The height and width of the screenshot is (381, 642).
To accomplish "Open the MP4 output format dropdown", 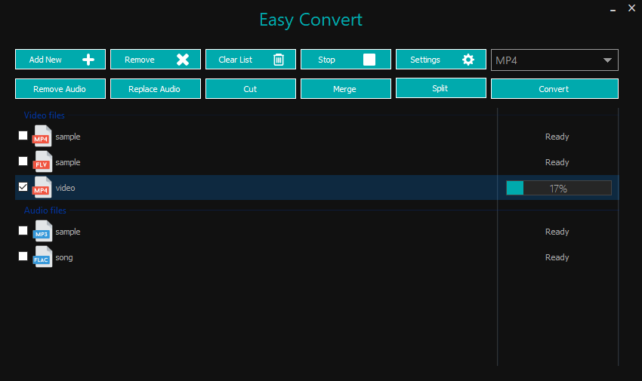I will 554,60.
